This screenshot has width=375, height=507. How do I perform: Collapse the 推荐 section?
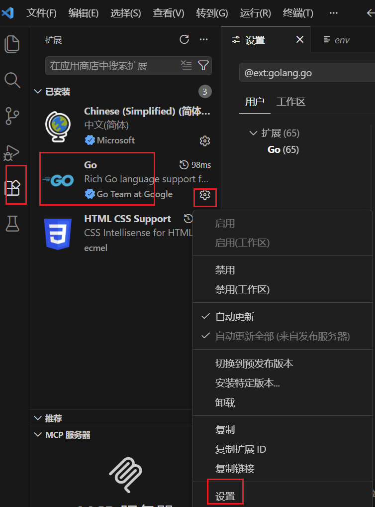tap(38, 418)
